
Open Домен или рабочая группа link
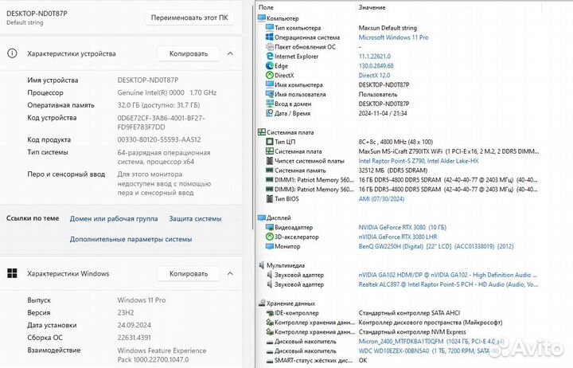point(114,218)
